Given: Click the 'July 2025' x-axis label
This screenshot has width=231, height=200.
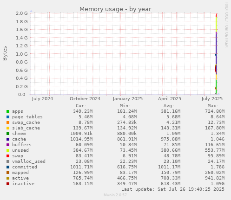Looking at the screenshot, I should click(212, 99).
